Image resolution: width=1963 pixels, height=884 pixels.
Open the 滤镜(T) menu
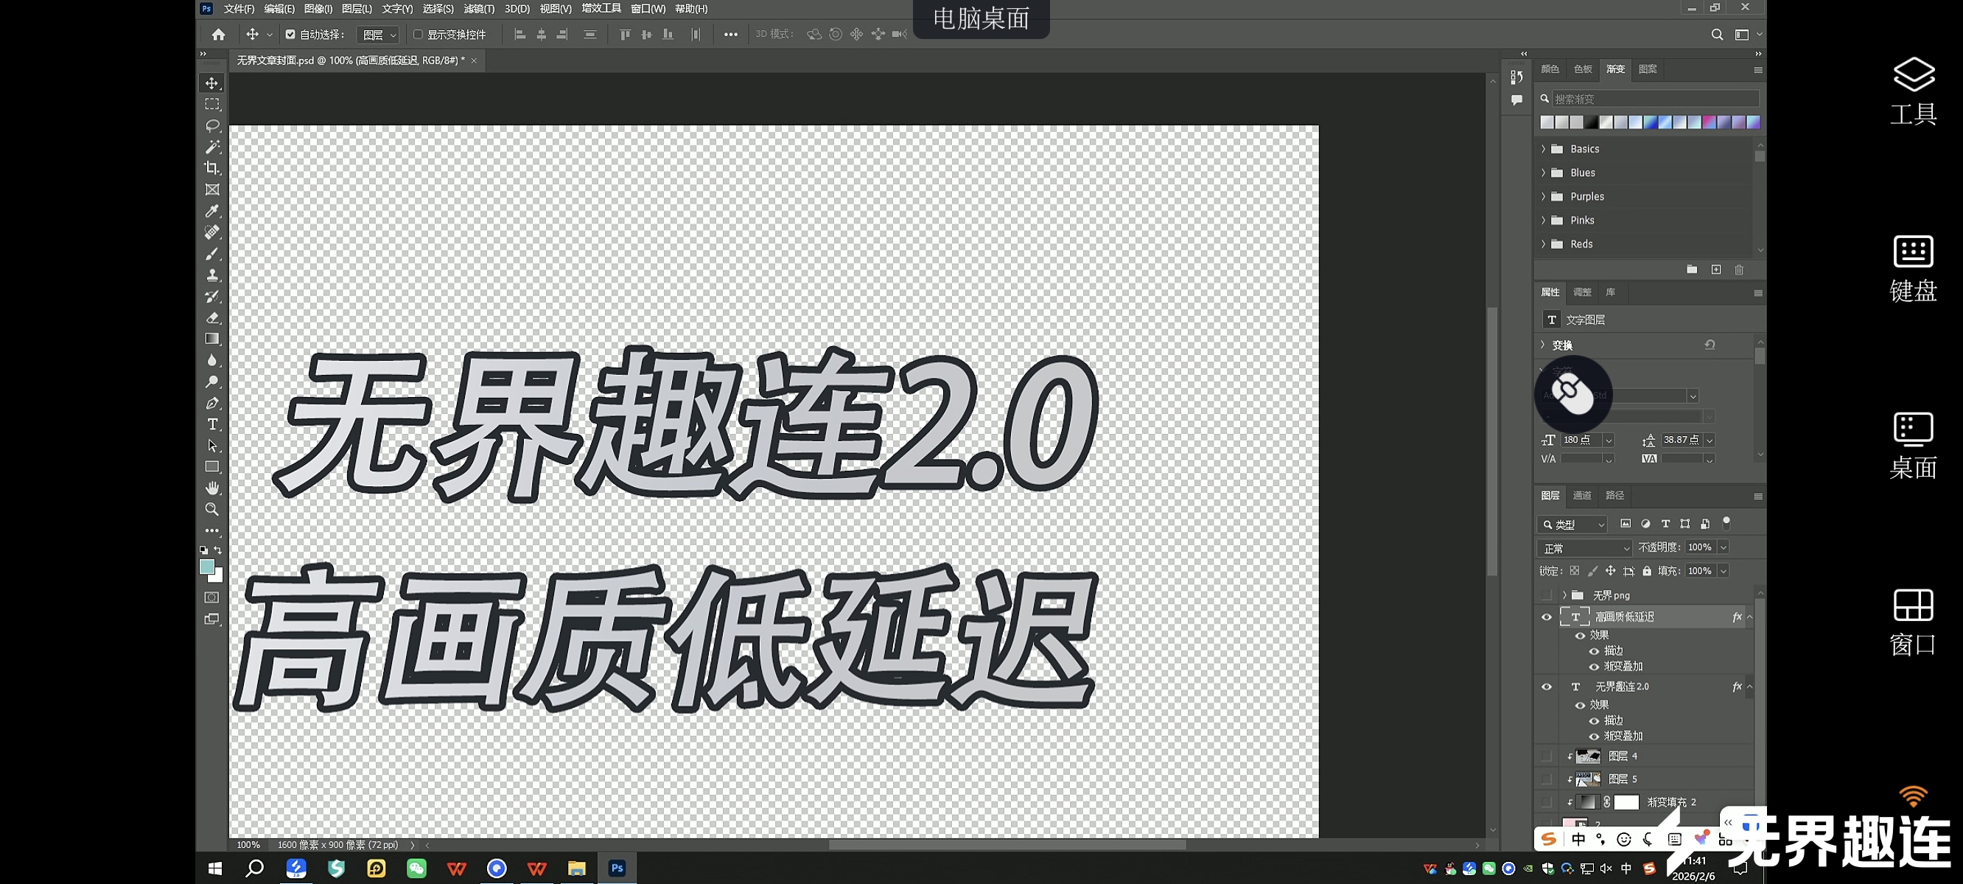click(478, 9)
